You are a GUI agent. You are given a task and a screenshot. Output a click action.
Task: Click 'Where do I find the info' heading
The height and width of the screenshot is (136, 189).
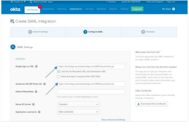(156, 67)
